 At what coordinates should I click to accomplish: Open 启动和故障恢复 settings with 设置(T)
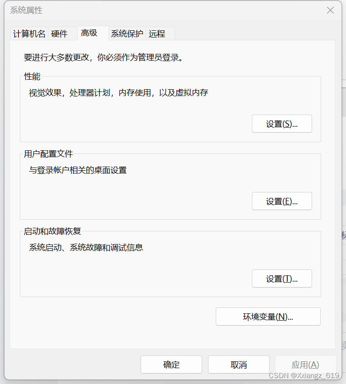(x=281, y=278)
